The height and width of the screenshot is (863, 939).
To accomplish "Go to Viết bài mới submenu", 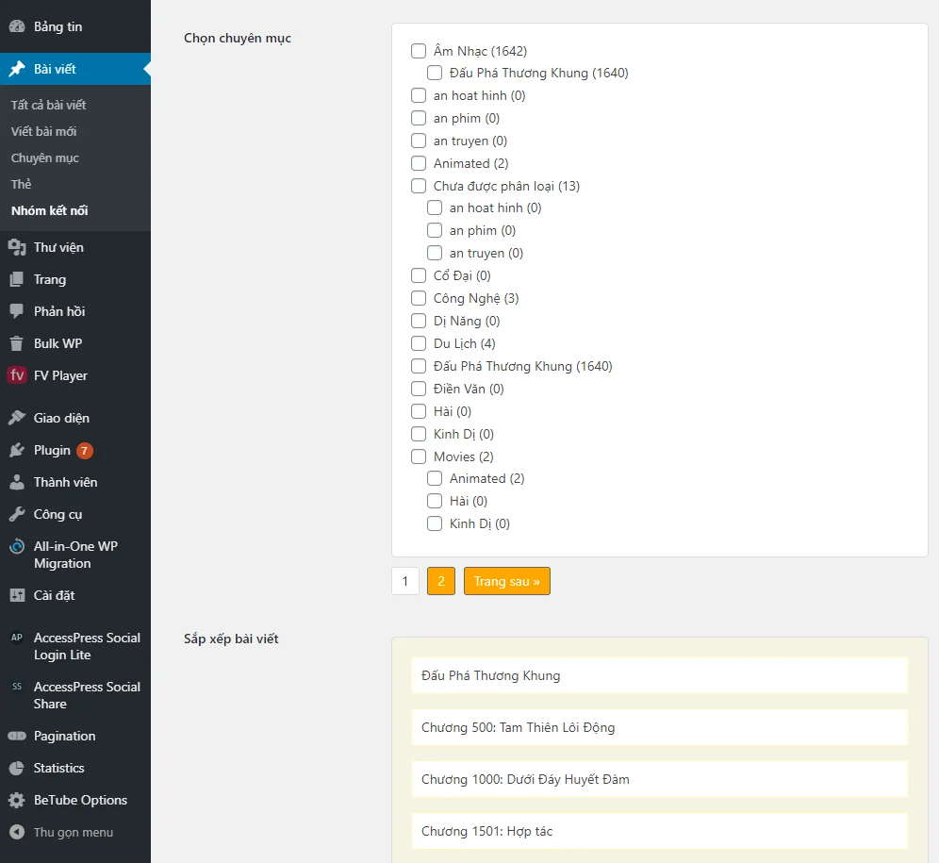I will (44, 131).
